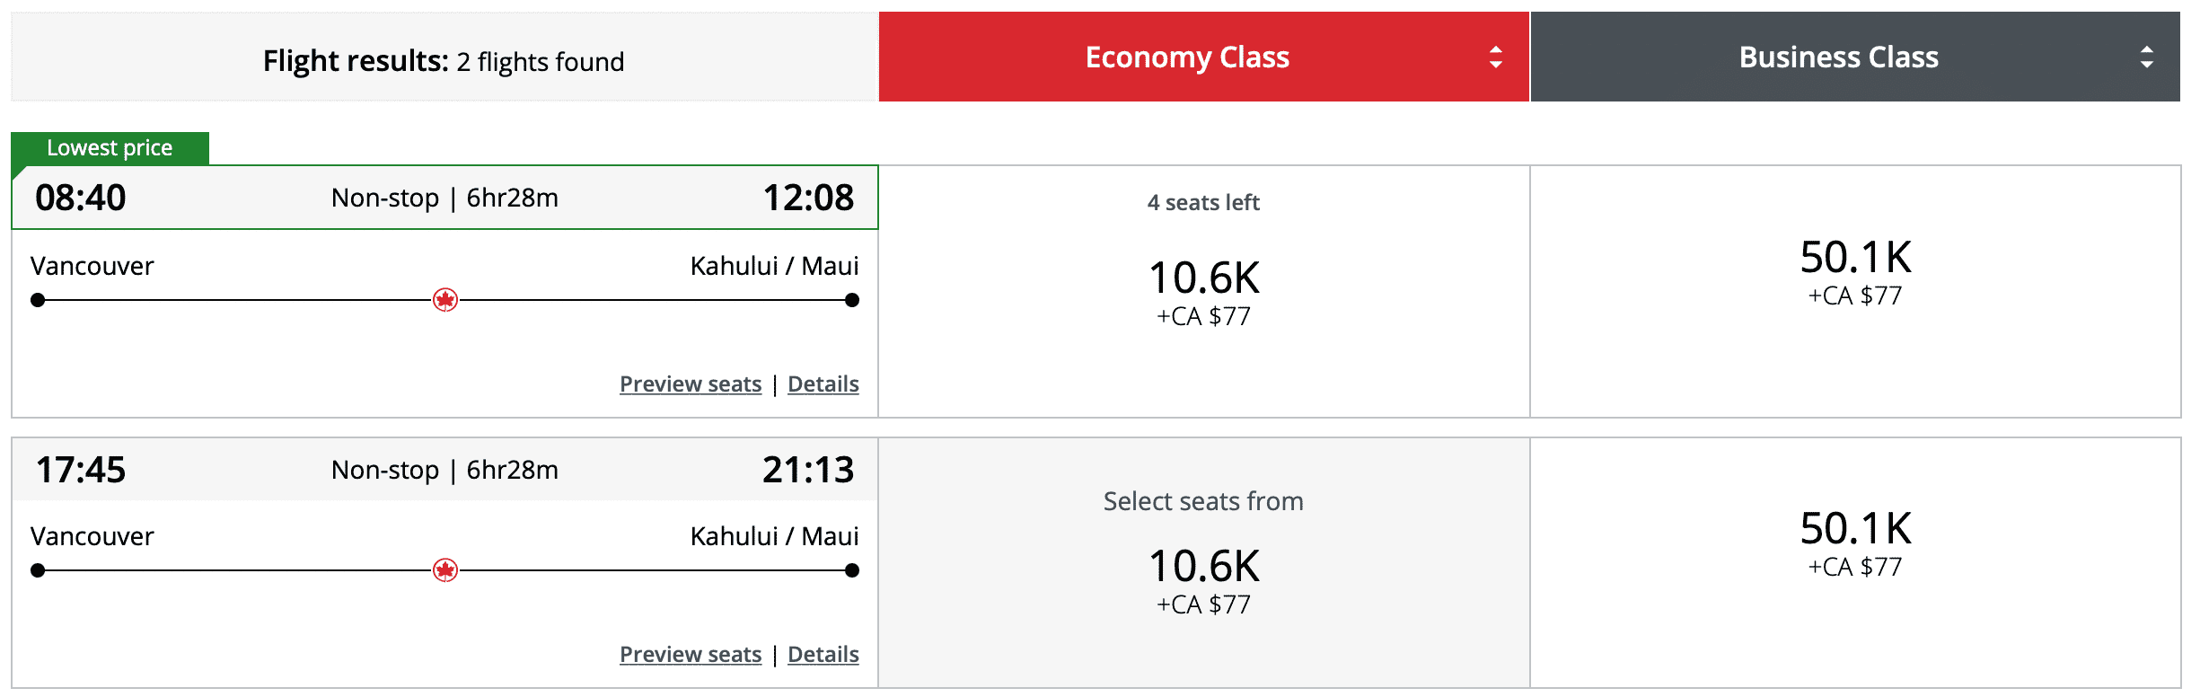Select the Economy Class column header
The image size is (2200, 697).
(x=1187, y=57)
